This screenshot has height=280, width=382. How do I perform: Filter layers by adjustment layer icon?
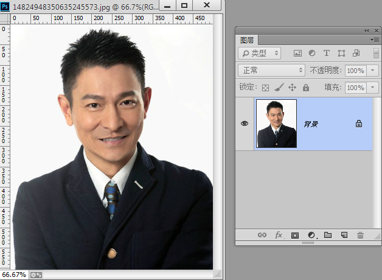click(x=312, y=53)
